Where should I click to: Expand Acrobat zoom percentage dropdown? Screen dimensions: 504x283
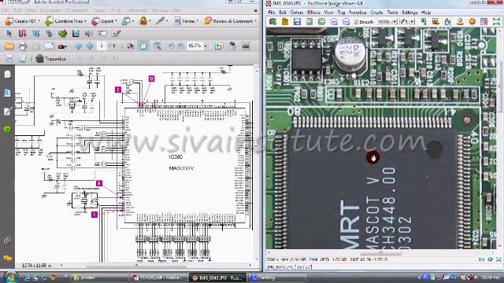pyautogui.click(x=206, y=46)
